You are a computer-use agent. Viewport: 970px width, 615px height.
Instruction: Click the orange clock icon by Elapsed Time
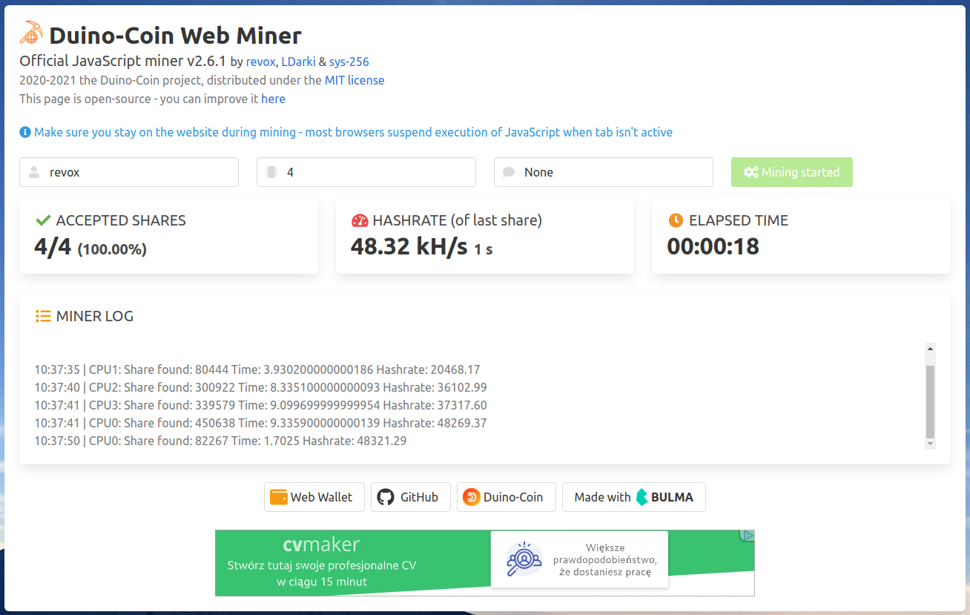tap(676, 220)
